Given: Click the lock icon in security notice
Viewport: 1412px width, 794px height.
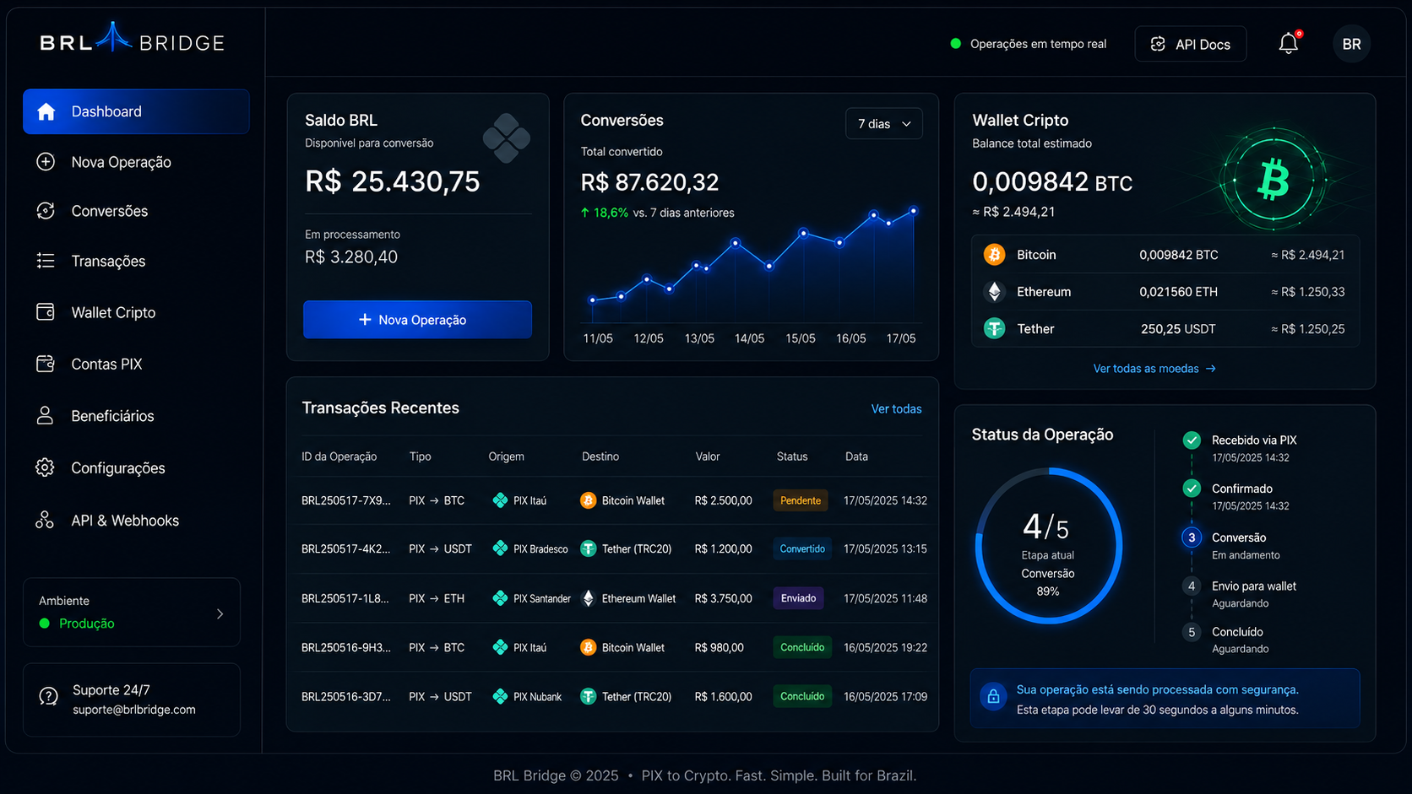Looking at the screenshot, I should tap(993, 696).
